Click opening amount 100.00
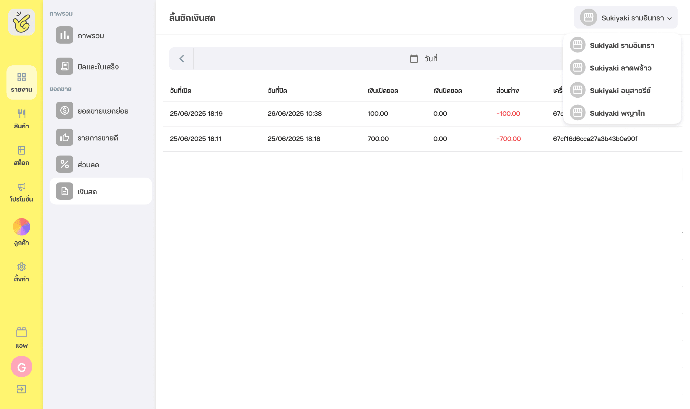The height and width of the screenshot is (409, 690). click(x=378, y=114)
